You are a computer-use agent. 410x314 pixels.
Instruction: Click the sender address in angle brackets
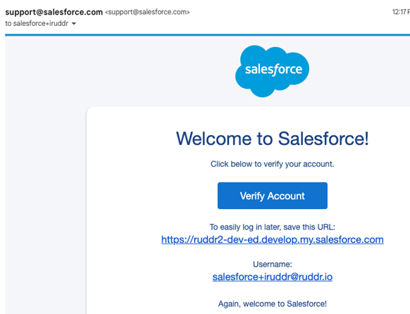click(x=147, y=12)
